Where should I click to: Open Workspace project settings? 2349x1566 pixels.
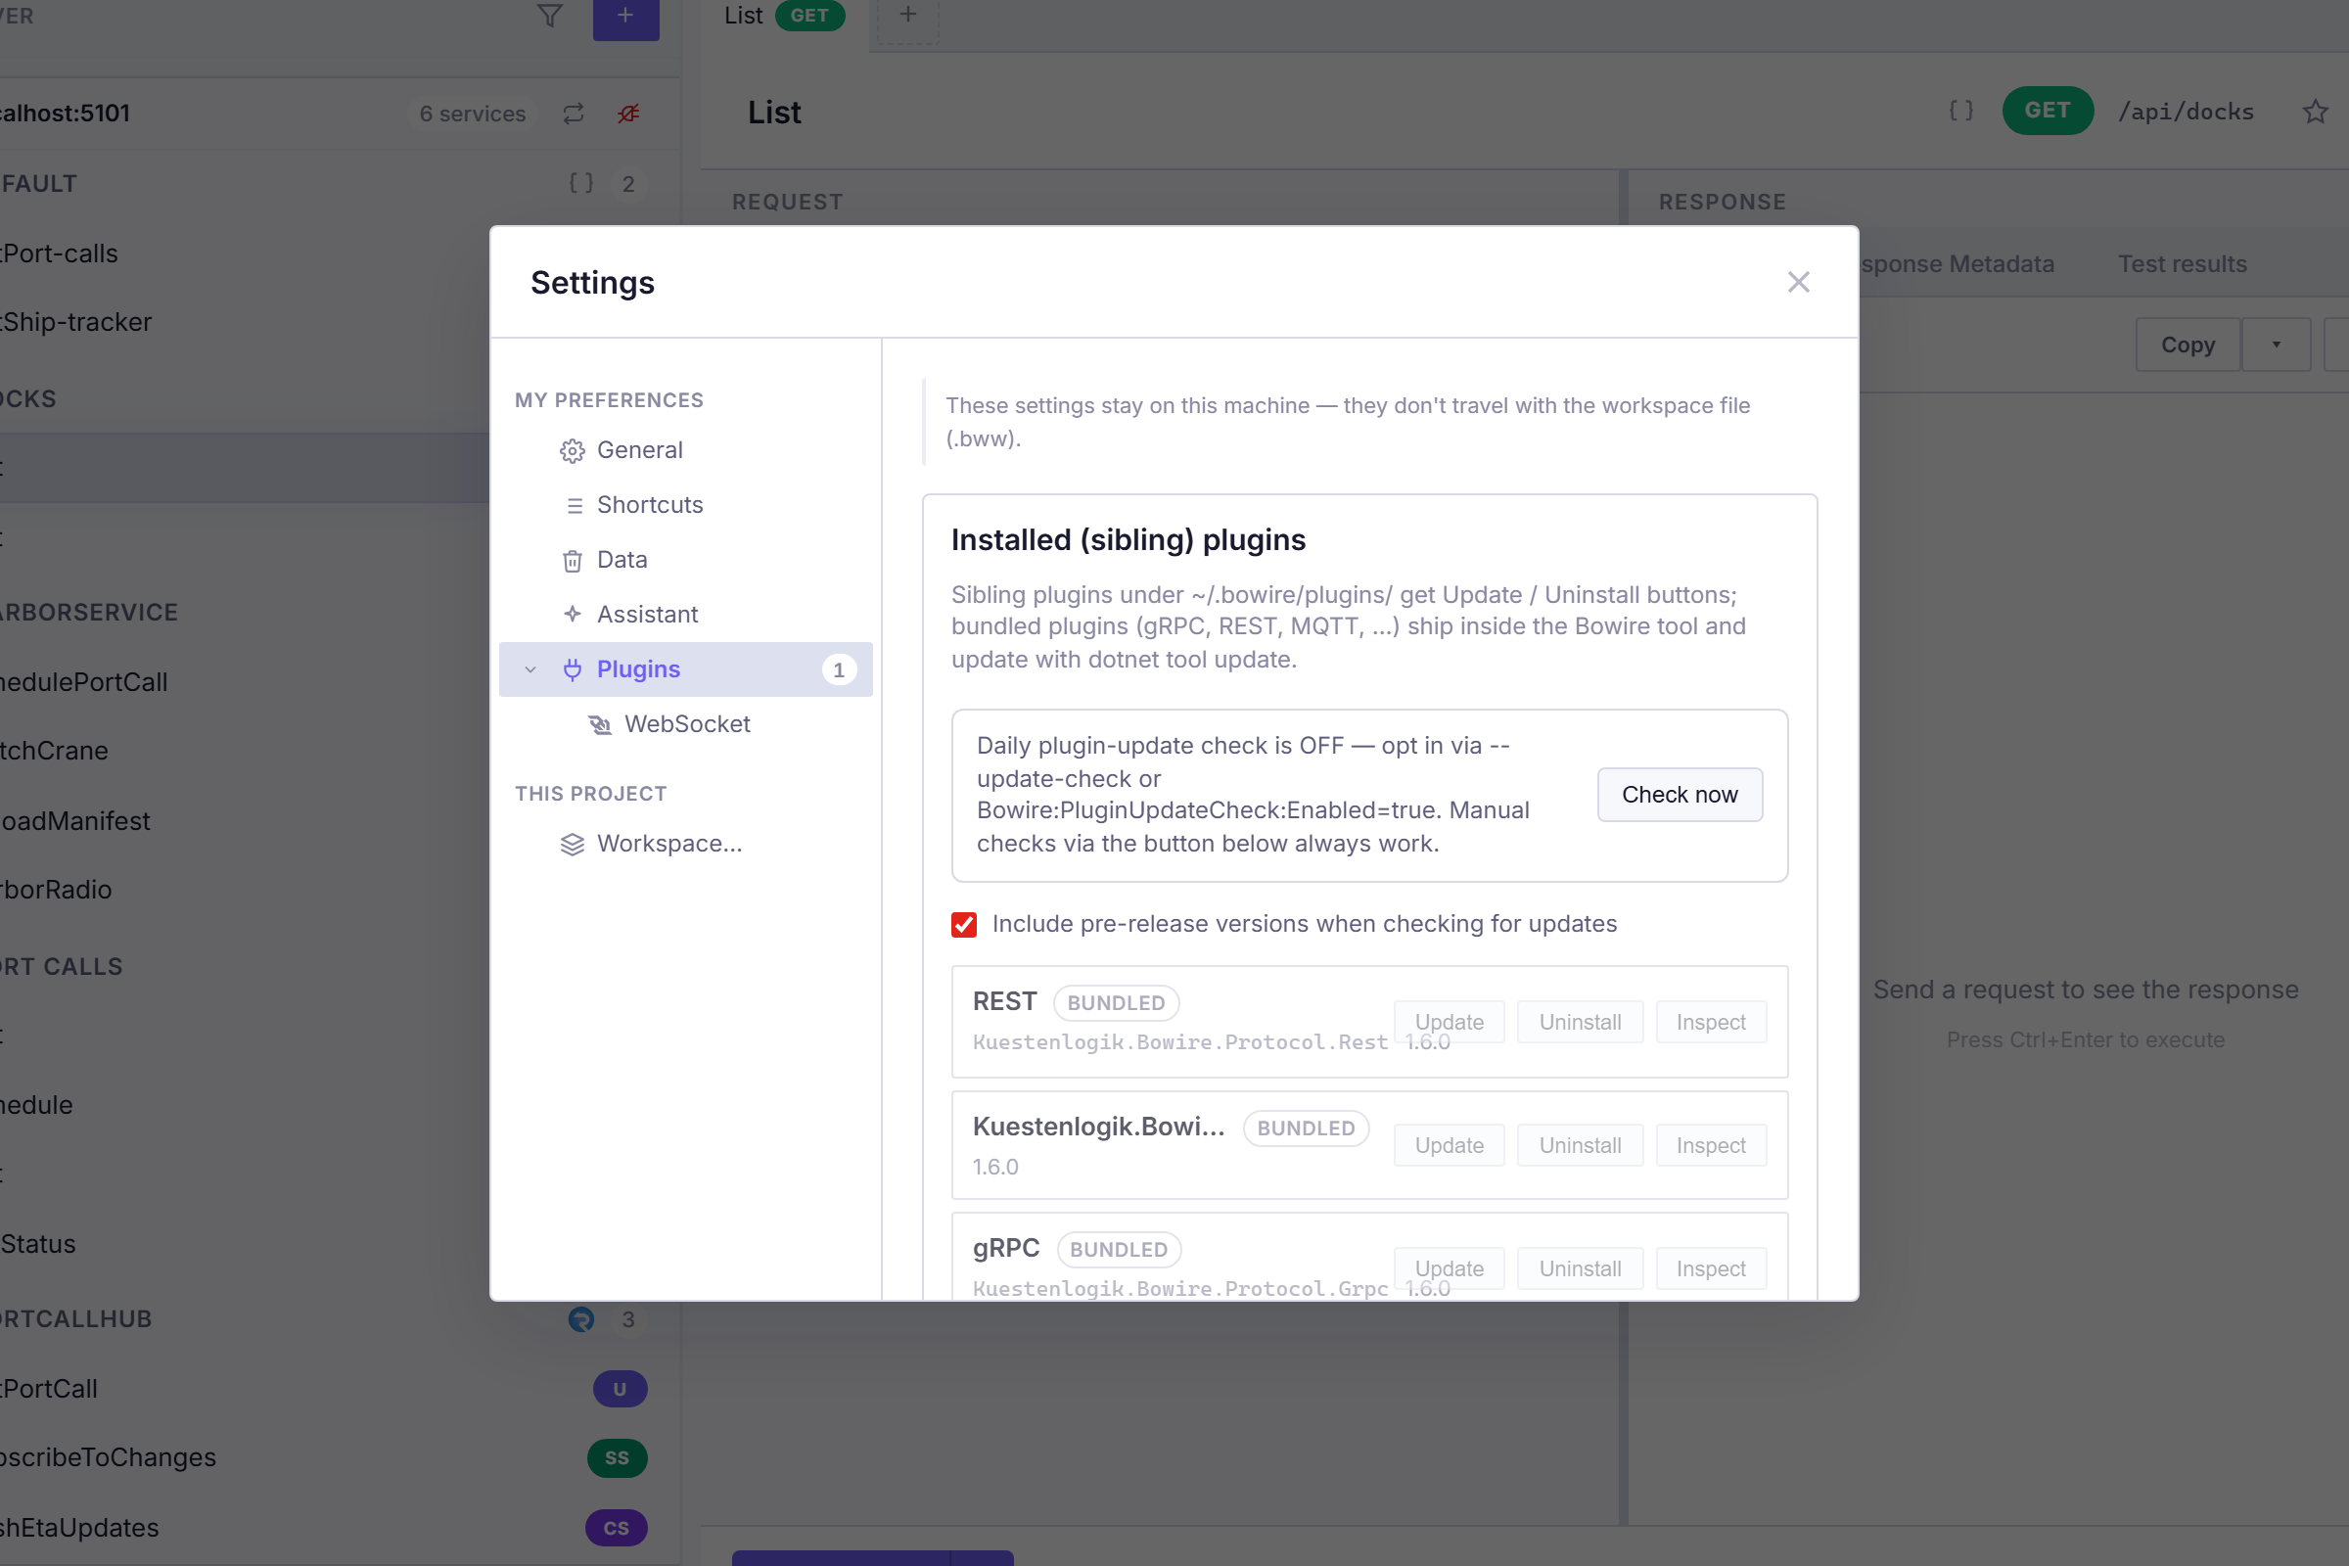(685, 844)
